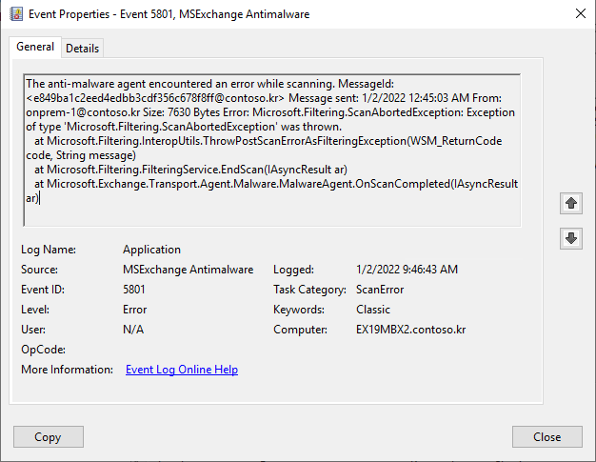Click the 'Task Category:' label

pyautogui.click(x=309, y=290)
